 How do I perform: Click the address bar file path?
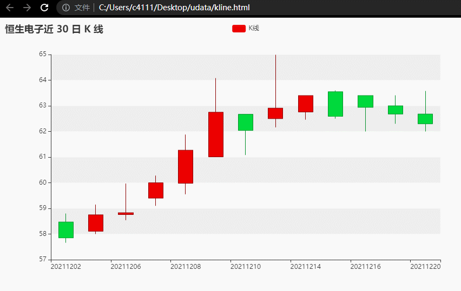174,8
